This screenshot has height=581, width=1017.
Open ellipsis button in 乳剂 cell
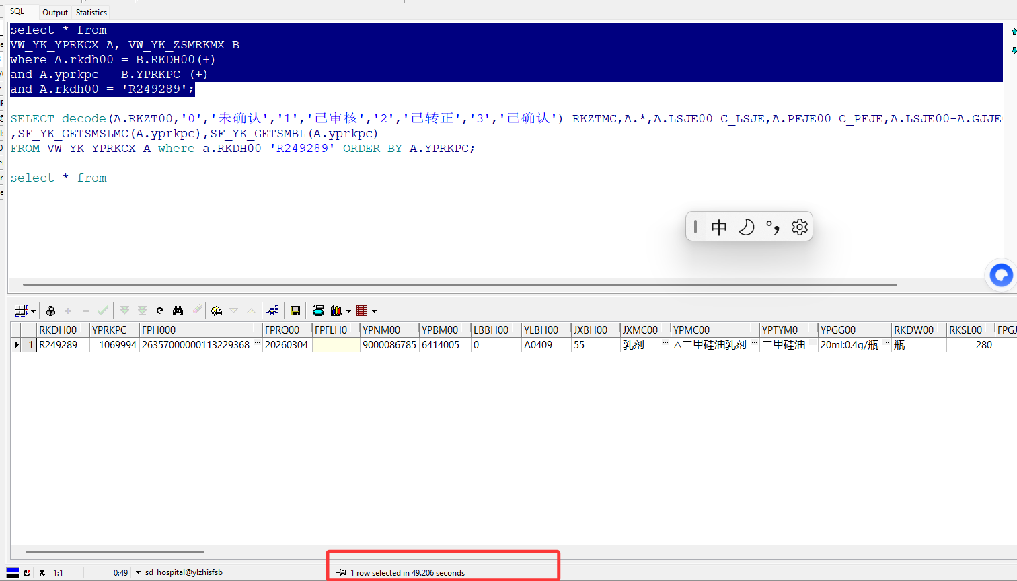coord(665,344)
